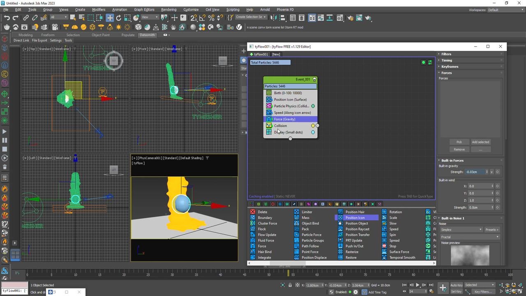
Task: Click the Birth operator icon in Event_001
Action: [269, 93]
